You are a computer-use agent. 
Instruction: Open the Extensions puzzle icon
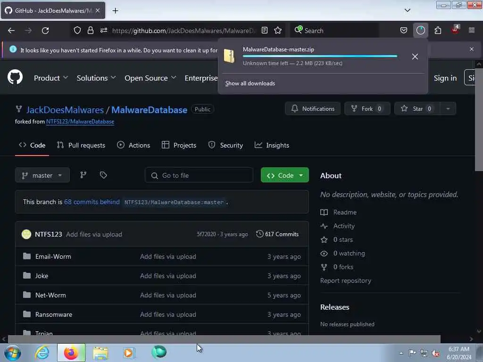[x=438, y=30]
